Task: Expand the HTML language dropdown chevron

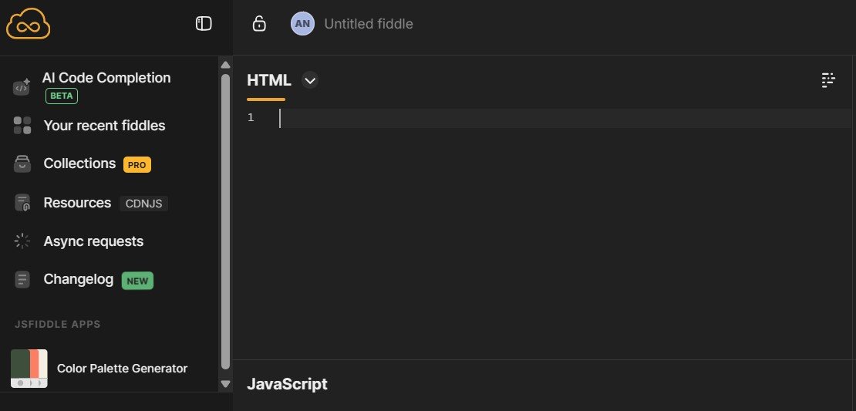Action: (310, 81)
